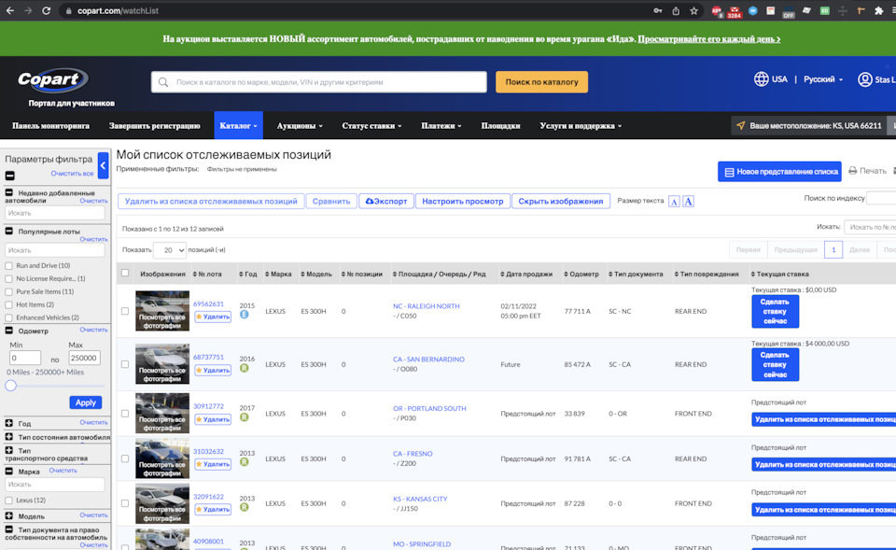The image size is (896, 550).
Task: Open the Платежи menu
Action: pos(441,126)
